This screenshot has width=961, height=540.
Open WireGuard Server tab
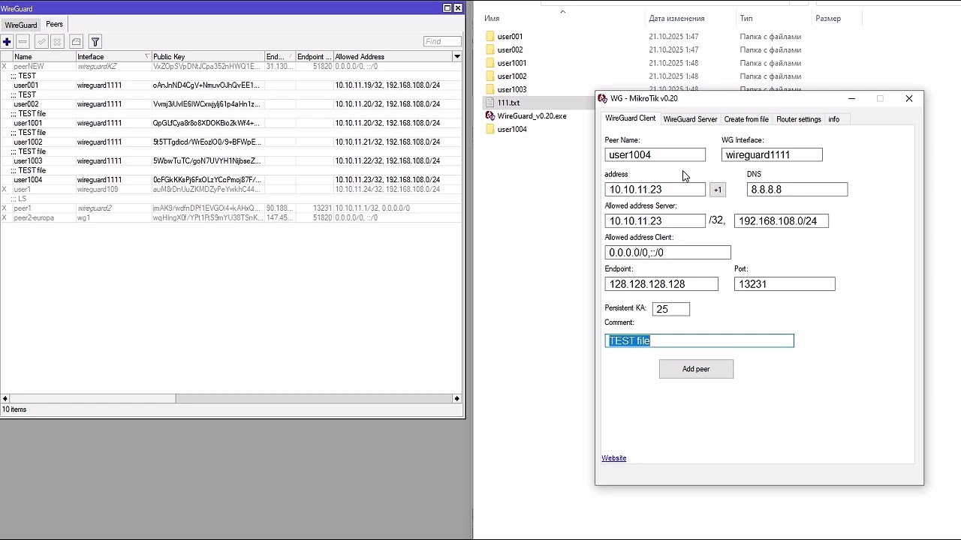pyautogui.click(x=690, y=119)
